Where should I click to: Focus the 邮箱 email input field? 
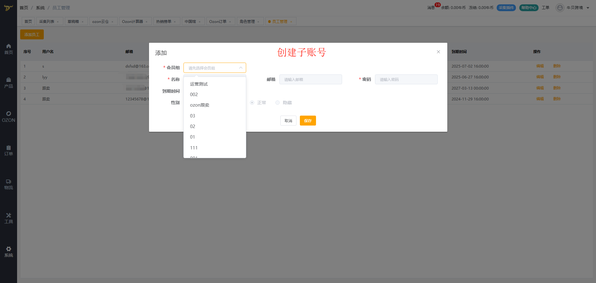pyautogui.click(x=311, y=79)
